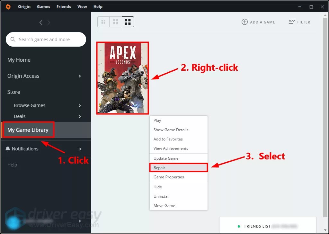Select Show Game Details

pyautogui.click(x=179, y=130)
